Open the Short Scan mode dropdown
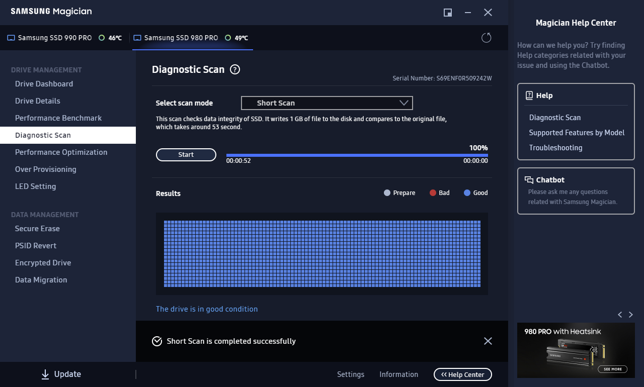644x387 pixels. pos(327,103)
